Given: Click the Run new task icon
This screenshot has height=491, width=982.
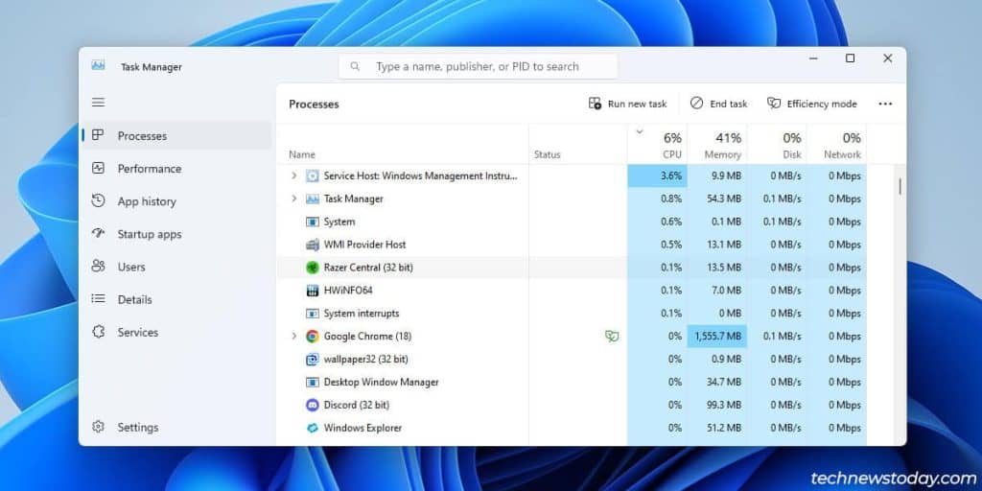Looking at the screenshot, I should tap(595, 104).
